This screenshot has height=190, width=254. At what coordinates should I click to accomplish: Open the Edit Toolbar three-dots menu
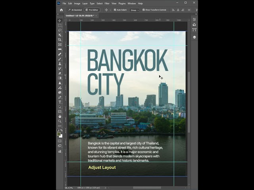[60, 126]
